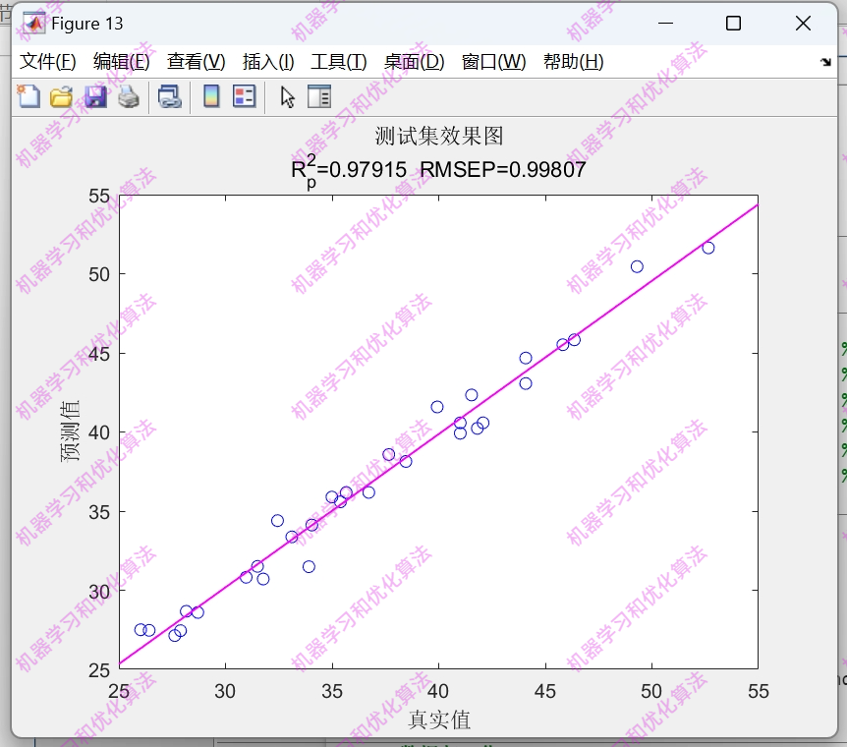The width and height of the screenshot is (847, 747).
Task: Toggle Edit Plot mode with the arrow icon
Action: pos(286,95)
